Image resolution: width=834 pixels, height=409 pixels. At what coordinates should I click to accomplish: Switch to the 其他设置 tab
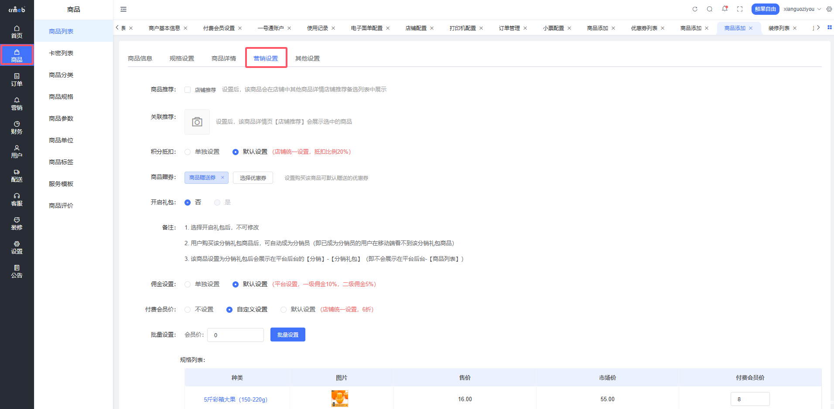tap(308, 58)
